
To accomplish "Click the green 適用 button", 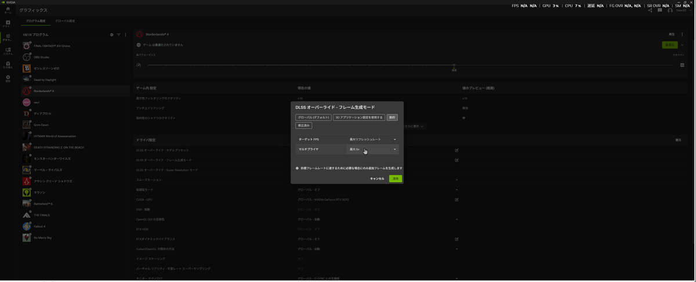I will pos(396,179).
